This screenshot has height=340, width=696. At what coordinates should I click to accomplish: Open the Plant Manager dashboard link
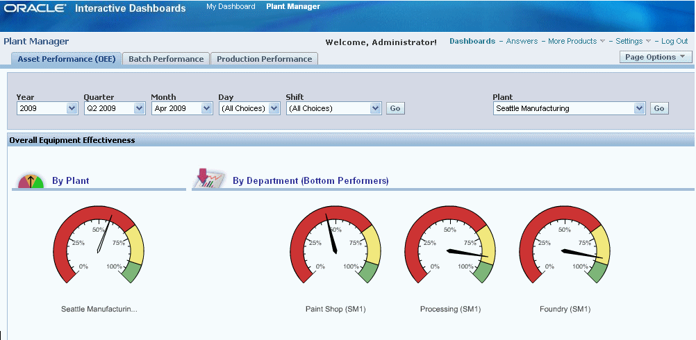pyautogui.click(x=293, y=7)
